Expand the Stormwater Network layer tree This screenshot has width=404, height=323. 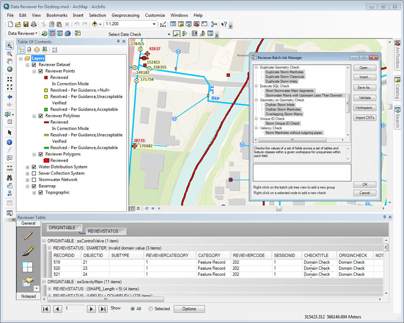[x=27, y=180]
